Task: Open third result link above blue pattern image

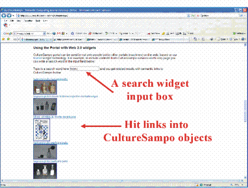Action: coord(55,117)
